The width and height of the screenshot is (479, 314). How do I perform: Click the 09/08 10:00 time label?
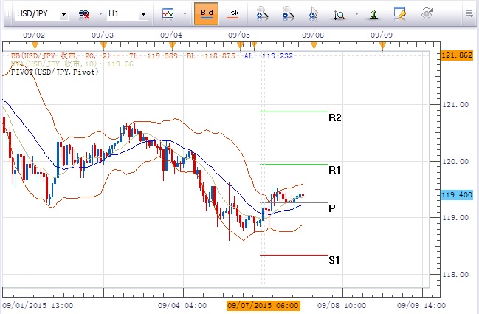342,305
